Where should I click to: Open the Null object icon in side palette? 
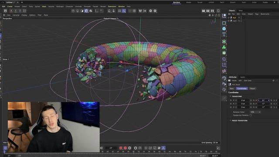pos(224,16)
